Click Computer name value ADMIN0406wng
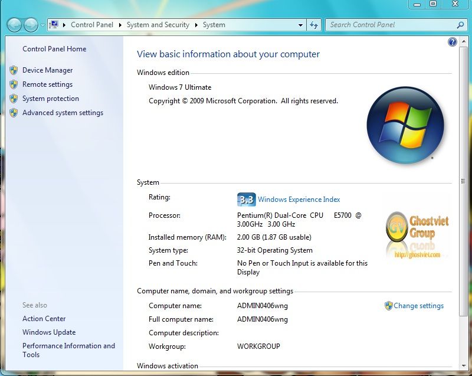472x376 pixels. [262, 306]
